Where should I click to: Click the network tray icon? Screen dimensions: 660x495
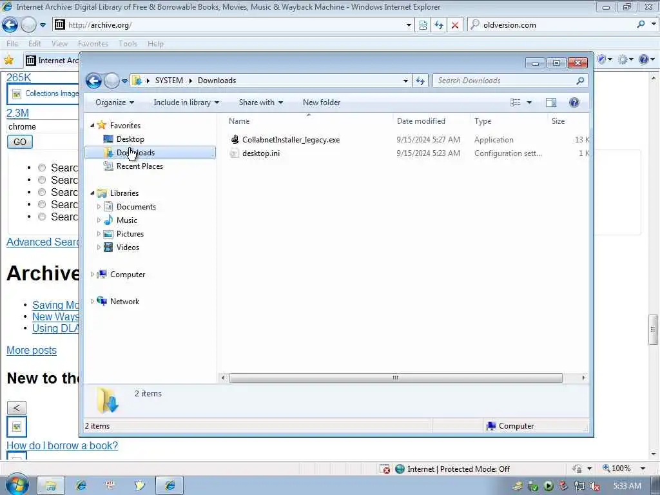[x=579, y=486]
